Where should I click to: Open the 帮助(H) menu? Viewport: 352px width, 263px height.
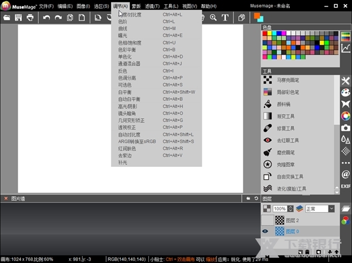[209, 6]
